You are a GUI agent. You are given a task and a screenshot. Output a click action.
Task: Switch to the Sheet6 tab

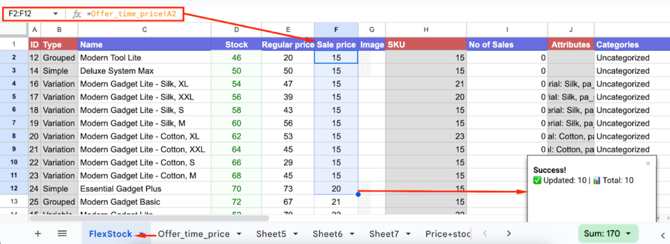328,234
